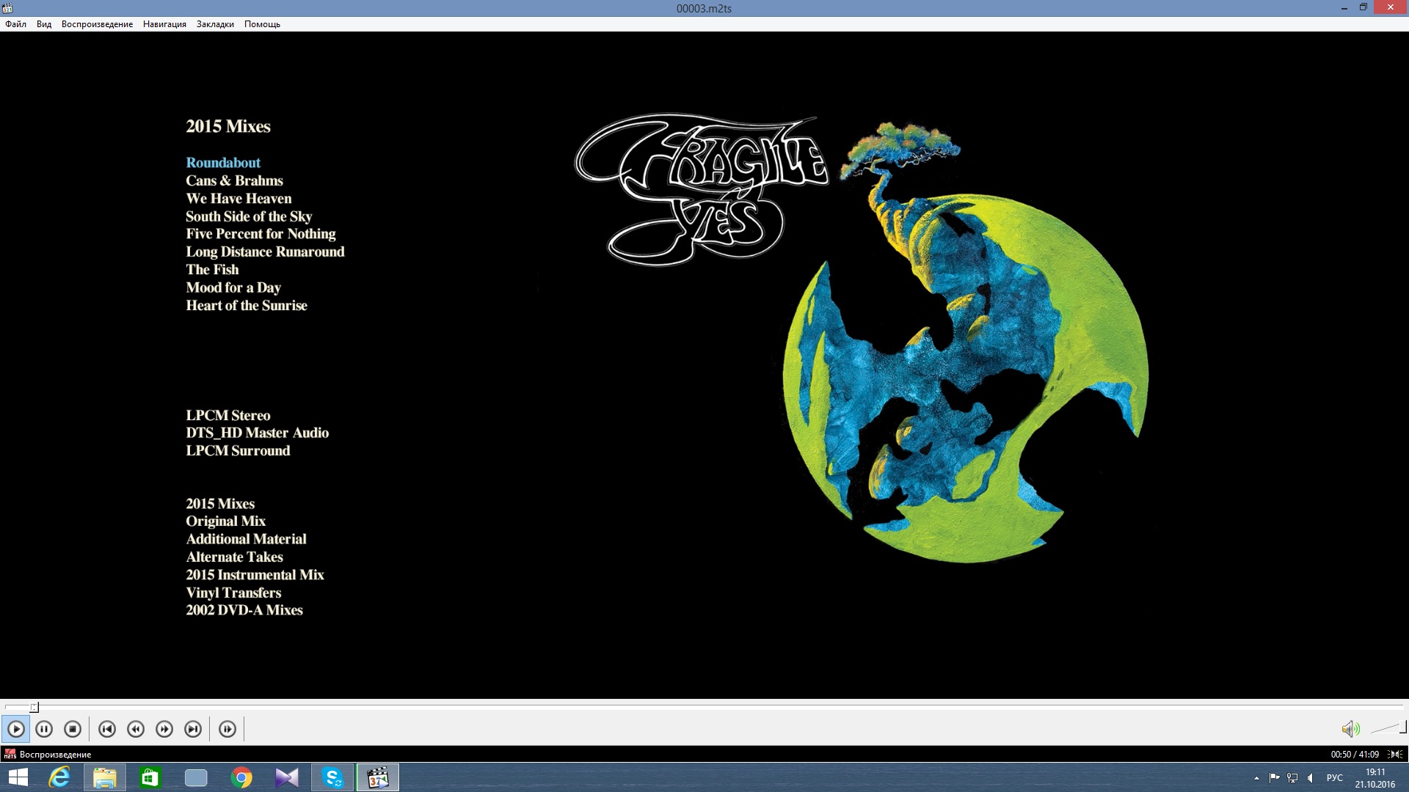This screenshot has width=1409, height=792.
Task: Pause the video playback
Action: click(x=44, y=729)
